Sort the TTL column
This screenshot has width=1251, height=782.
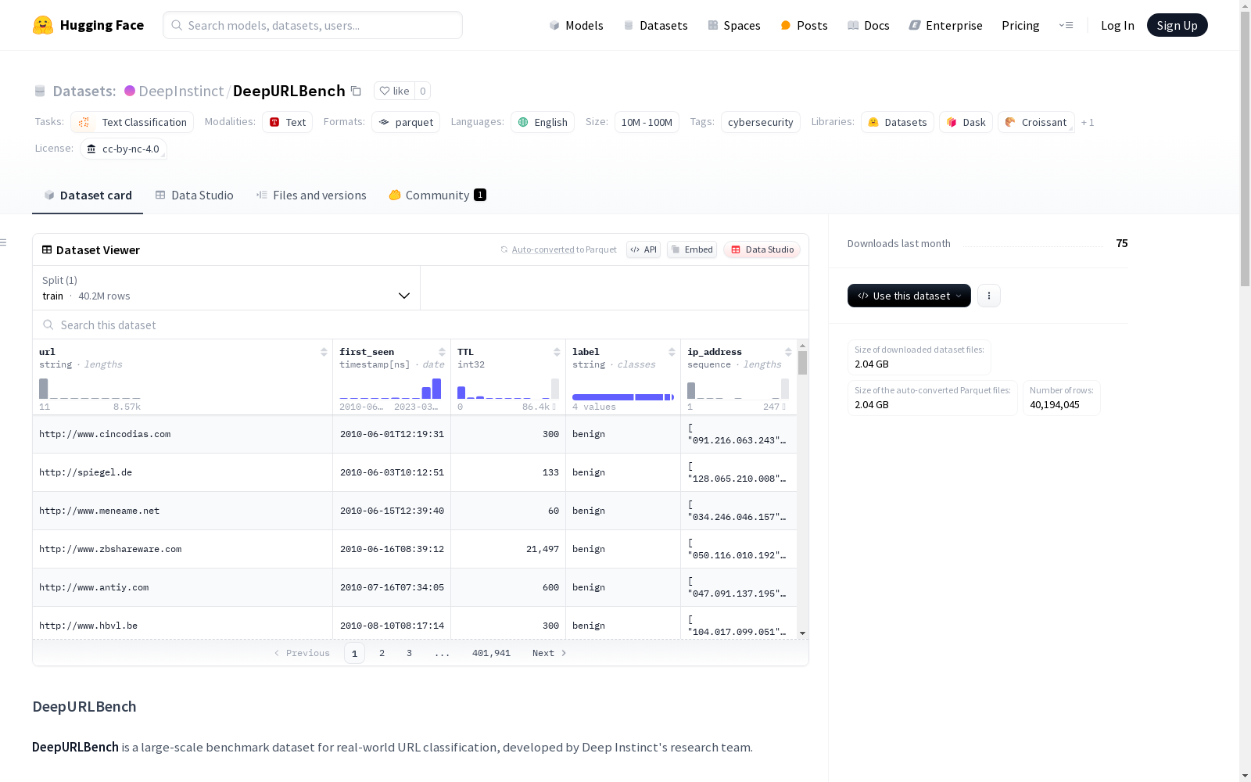pyautogui.click(x=557, y=352)
